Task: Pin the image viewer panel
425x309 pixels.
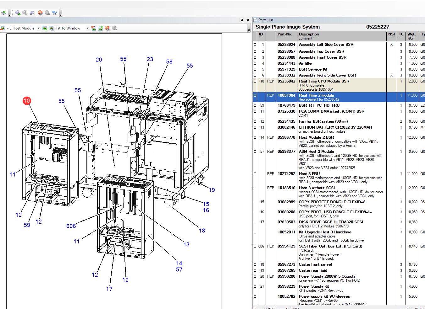Action: [242, 20]
